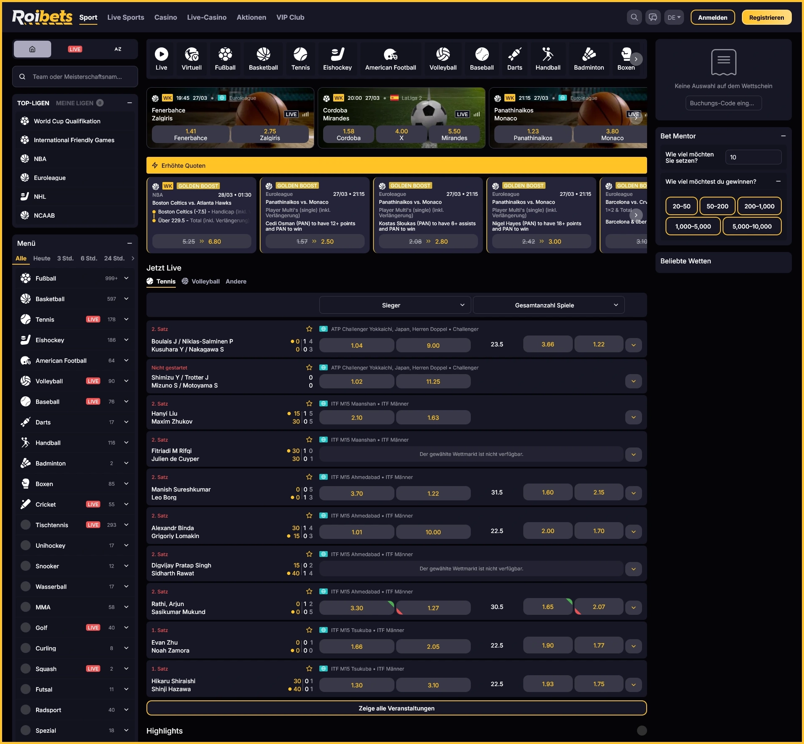Open Live Sports in top navigation
The image size is (804, 744).
point(125,17)
